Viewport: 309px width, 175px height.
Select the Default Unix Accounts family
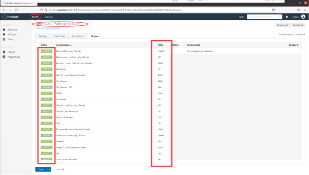67,111
